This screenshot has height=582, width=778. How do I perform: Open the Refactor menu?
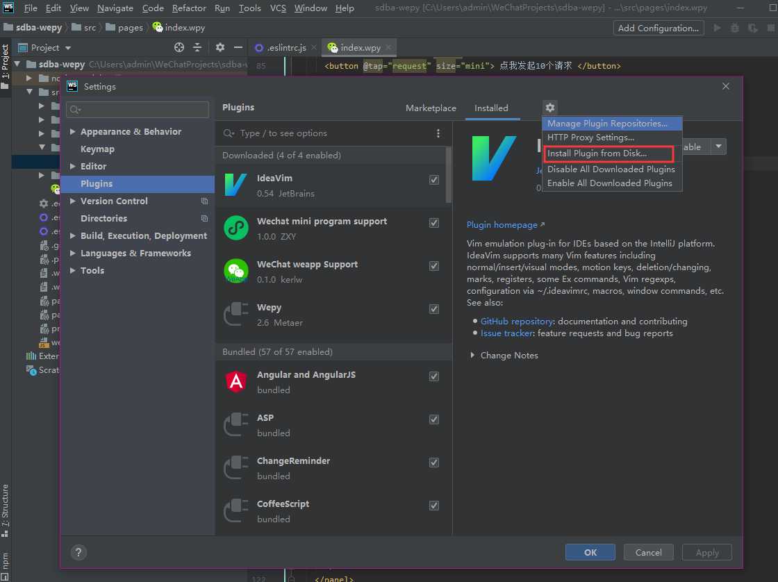(x=189, y=8)
